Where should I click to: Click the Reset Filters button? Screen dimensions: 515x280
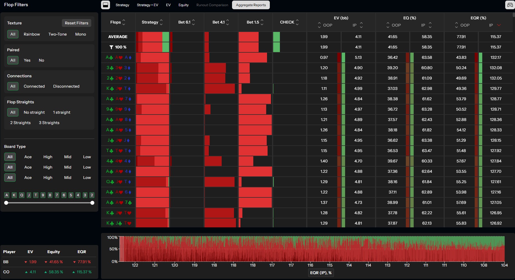click(76, 23)
